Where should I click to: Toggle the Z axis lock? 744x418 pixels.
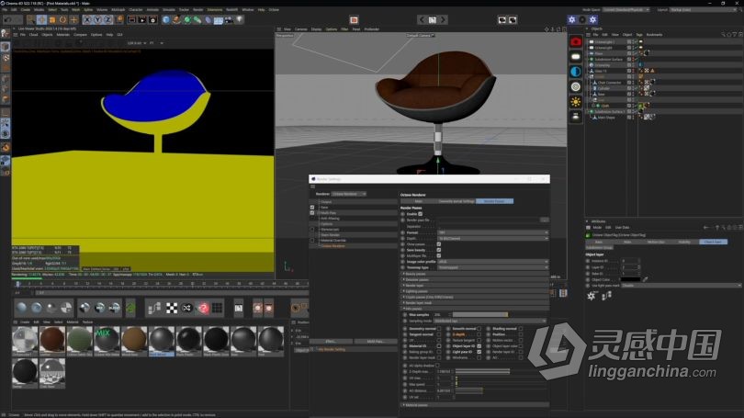coord(108,19)
